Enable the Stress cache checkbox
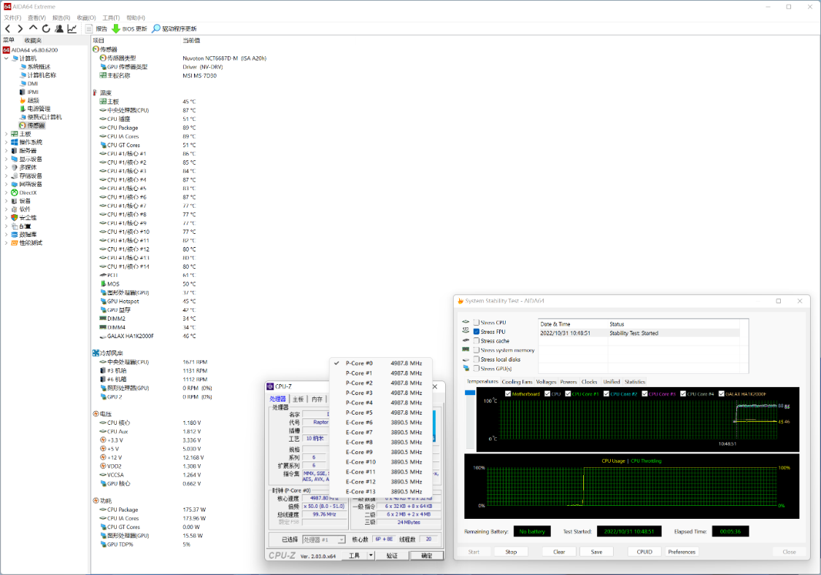The height and width of the screenshot is (575, 821). click(x=477, y=341)
